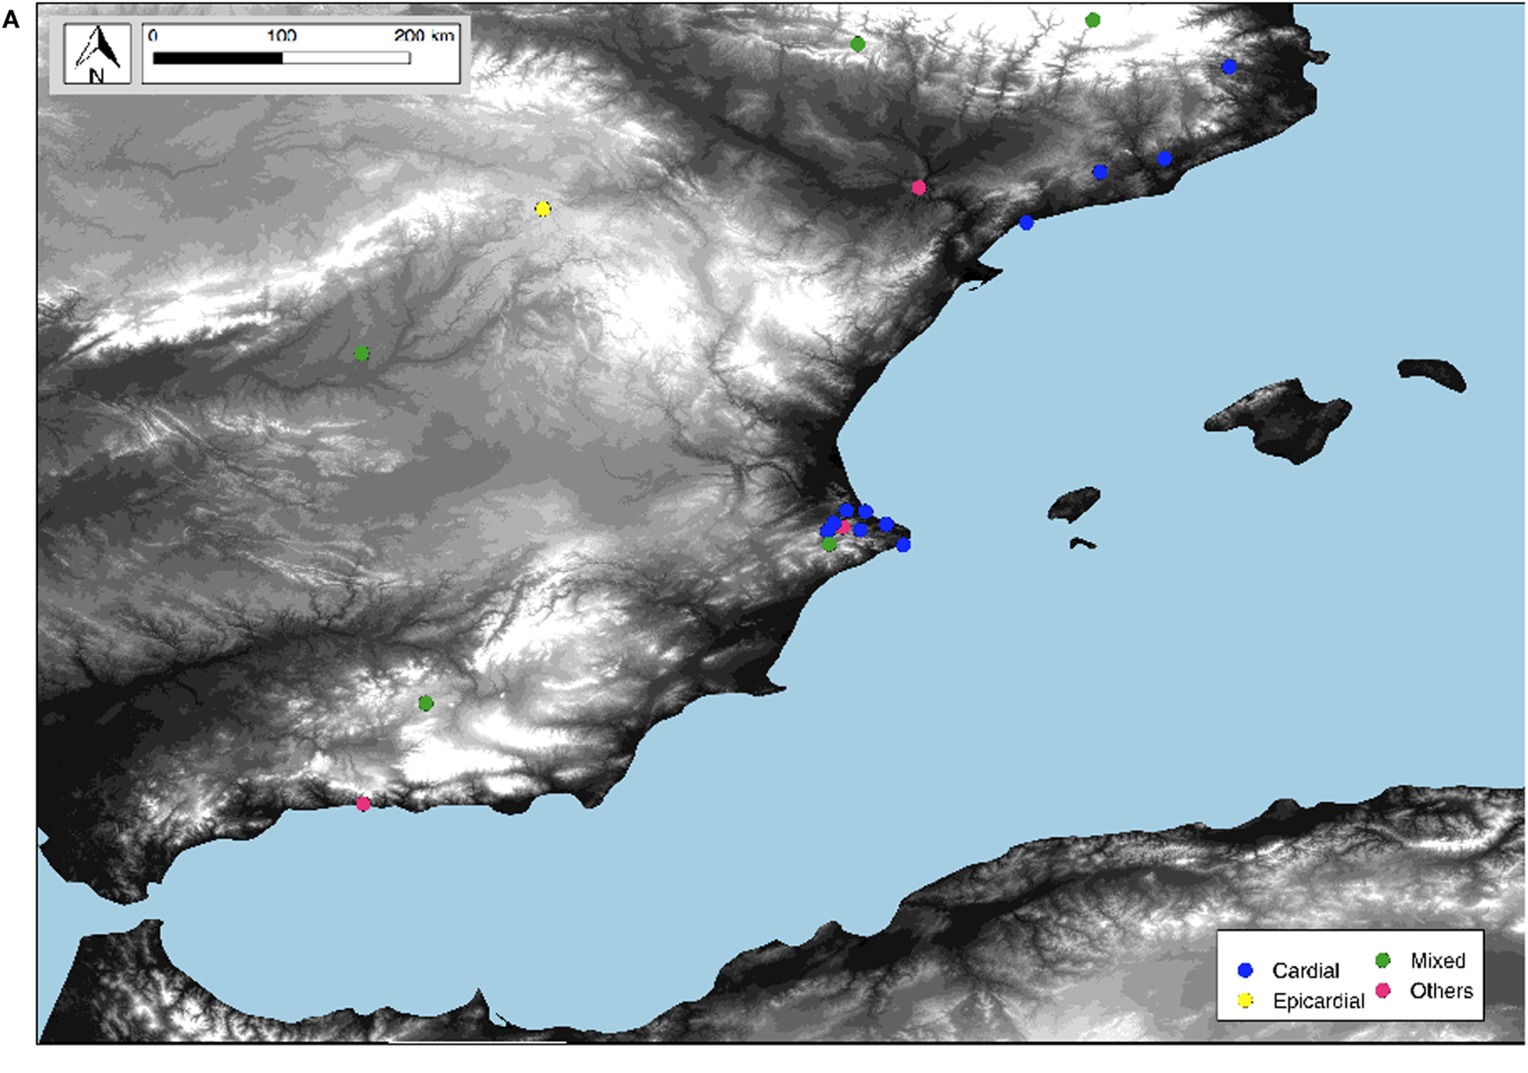Click the "Mixed" legend label
1528x1073 pixels.
(x=1437, y=961)
